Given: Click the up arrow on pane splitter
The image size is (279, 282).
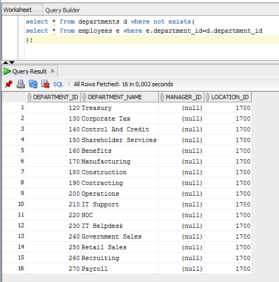Looking at the screenshot, I should [5, 62].
